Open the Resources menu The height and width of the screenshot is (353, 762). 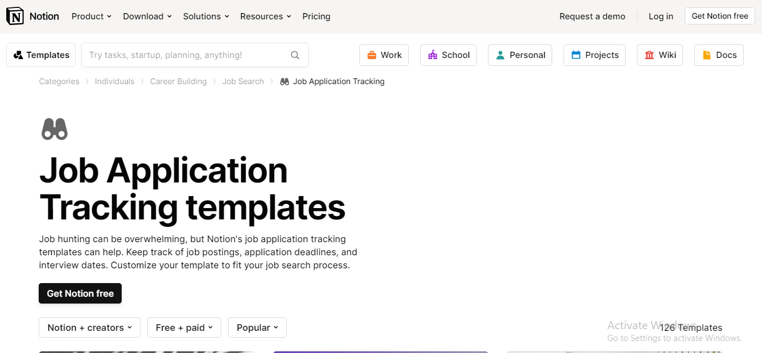click(265, 16)
